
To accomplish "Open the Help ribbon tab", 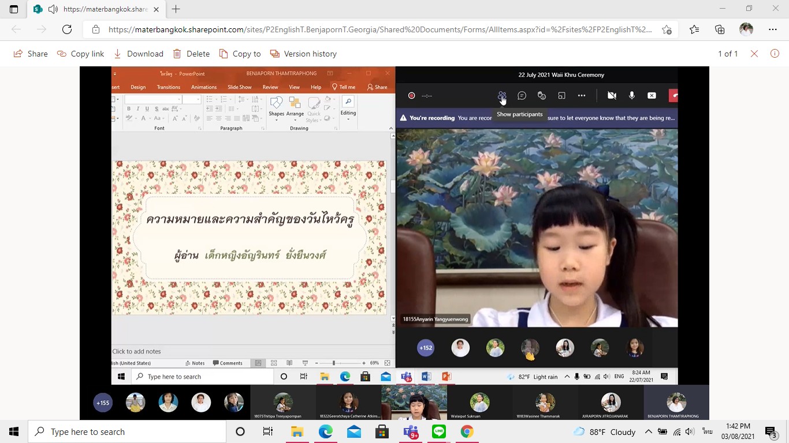I will pyautogui.click(x=316, y=87).
